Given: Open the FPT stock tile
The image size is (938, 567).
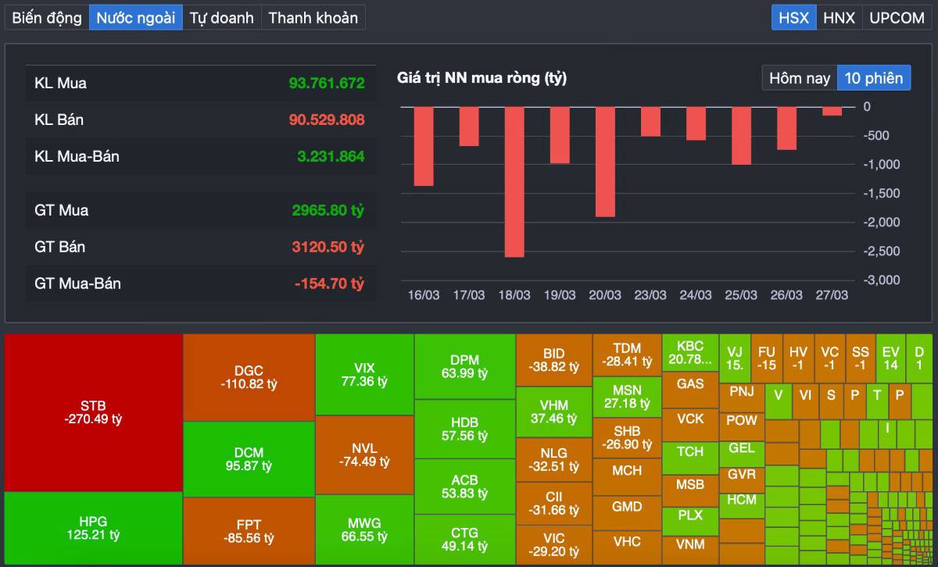Looking at the screenshot, I should pyautogui.click(x=249, y=531).
